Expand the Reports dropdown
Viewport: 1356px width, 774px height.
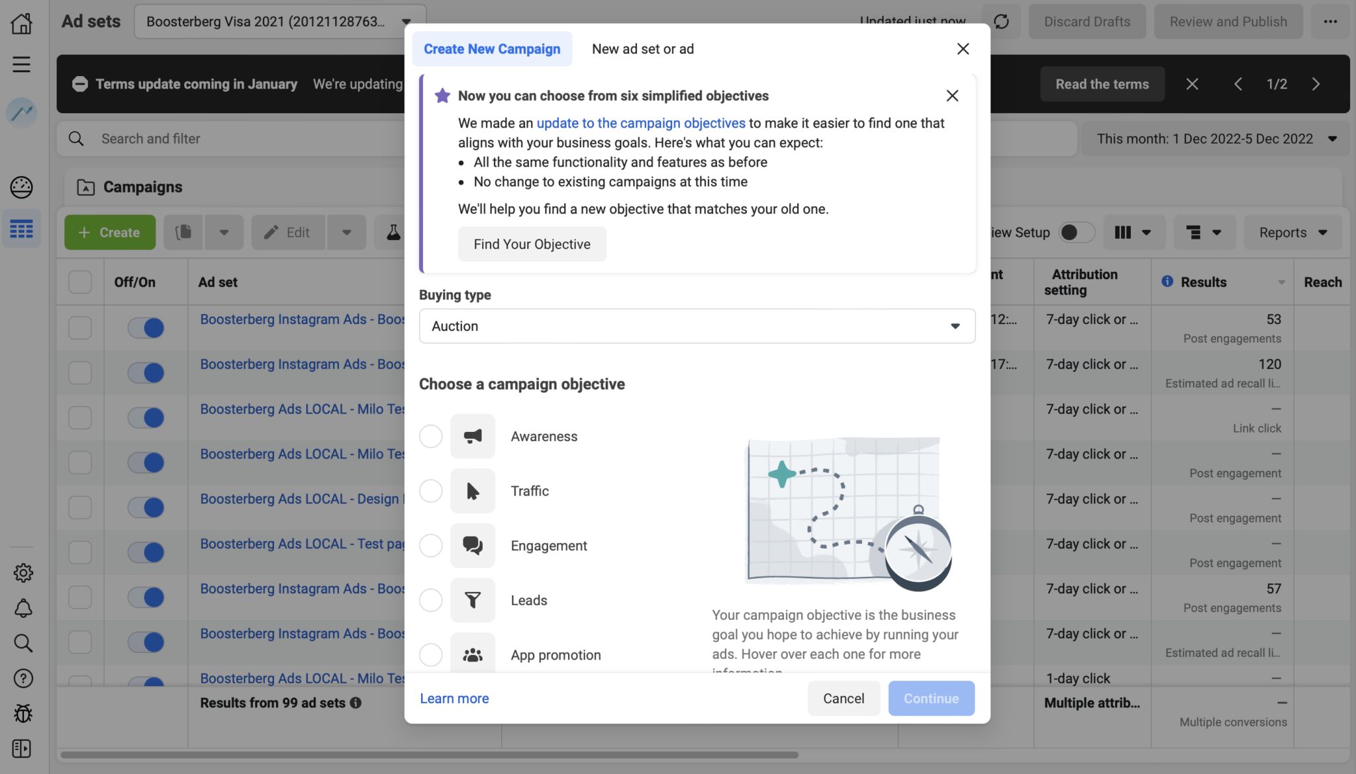tap(1292, 232)
